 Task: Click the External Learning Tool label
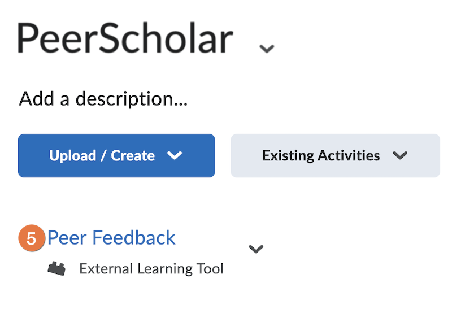pos(151,269)
